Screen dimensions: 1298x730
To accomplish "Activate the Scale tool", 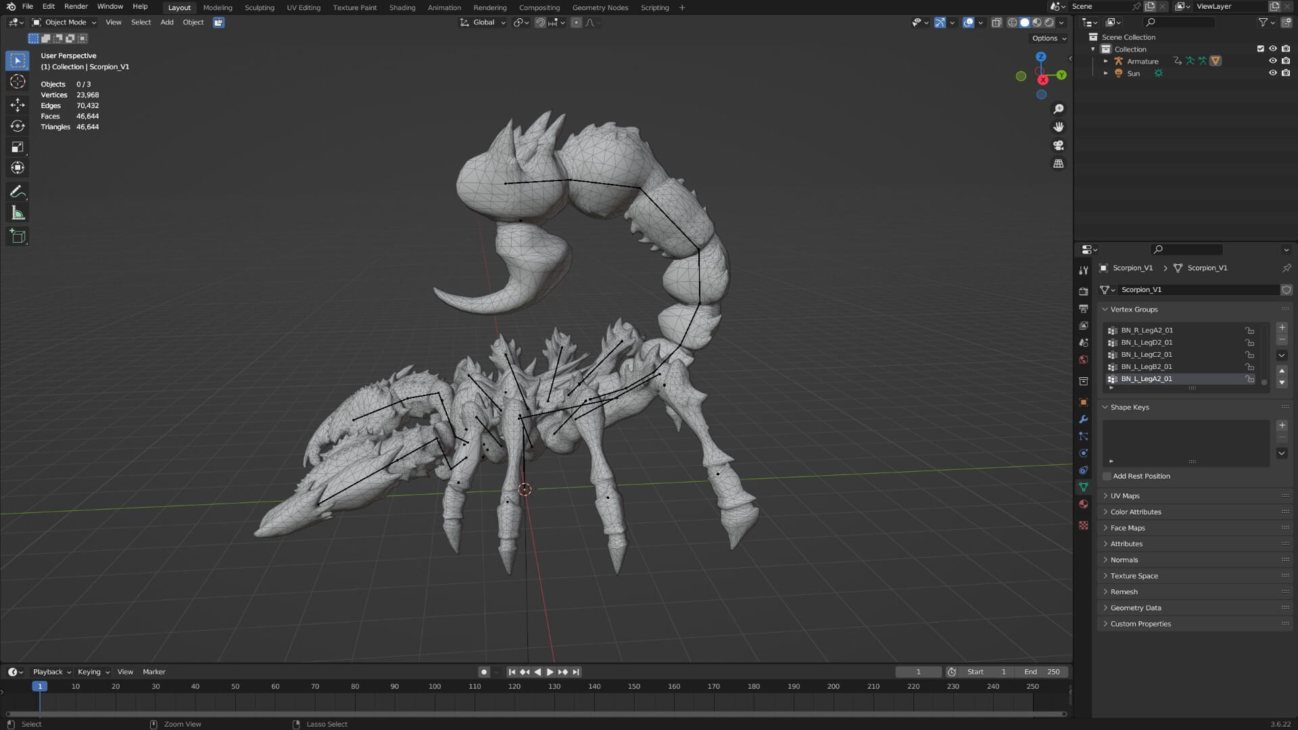I will (x=18, y=147).
